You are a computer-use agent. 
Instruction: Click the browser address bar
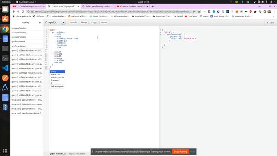tap(110, 12)
